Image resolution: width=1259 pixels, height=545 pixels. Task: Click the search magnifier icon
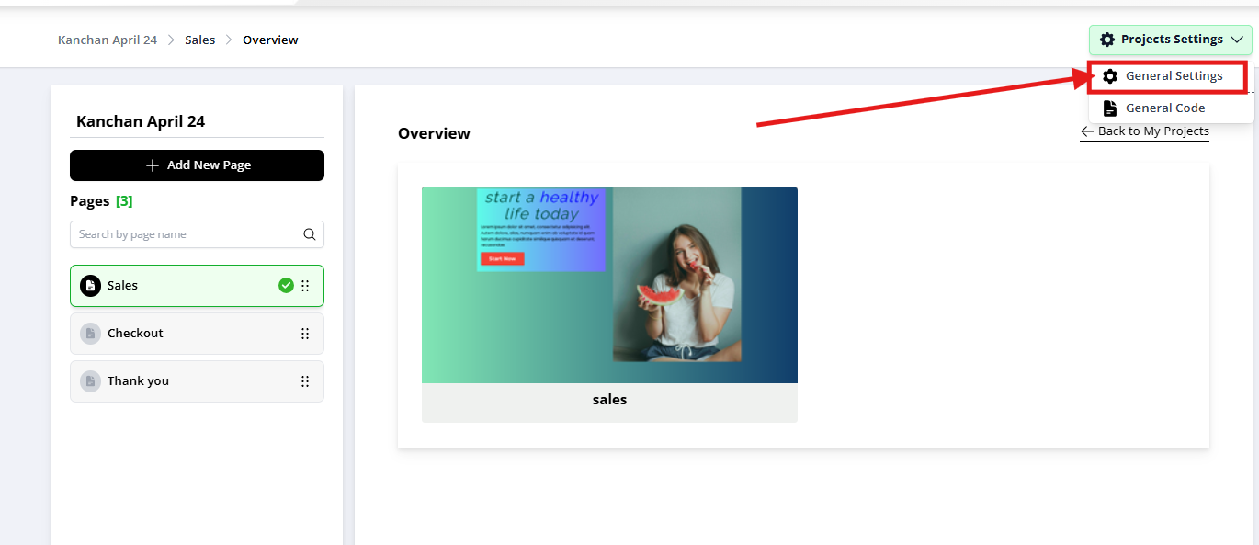click(x=310, y=234)
